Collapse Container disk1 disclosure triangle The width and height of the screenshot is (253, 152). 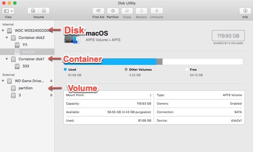click(7, 59)
